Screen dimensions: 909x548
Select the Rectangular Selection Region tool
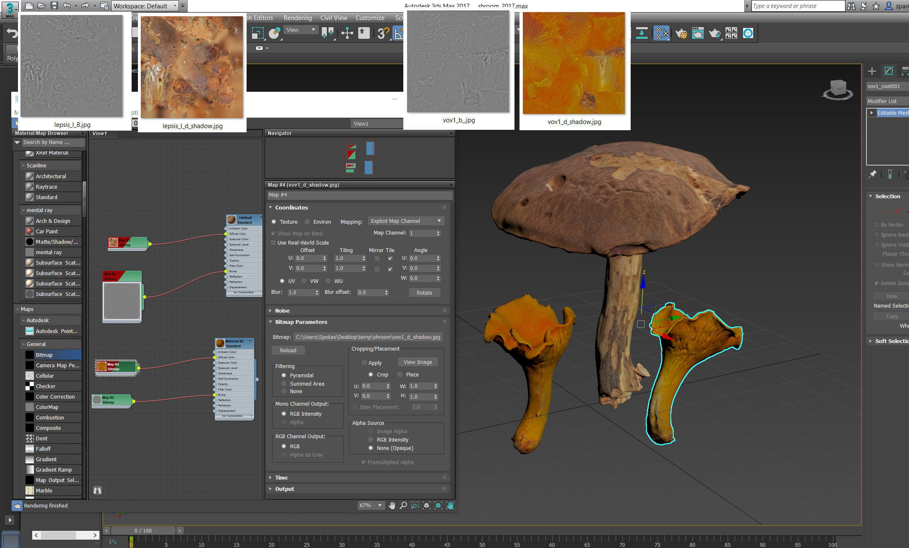[x=258, y=33]
